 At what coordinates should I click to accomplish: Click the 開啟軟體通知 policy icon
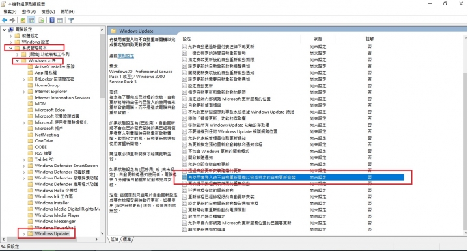click(184, 158)
